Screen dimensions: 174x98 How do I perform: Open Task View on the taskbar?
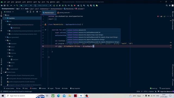coord(47,96)
